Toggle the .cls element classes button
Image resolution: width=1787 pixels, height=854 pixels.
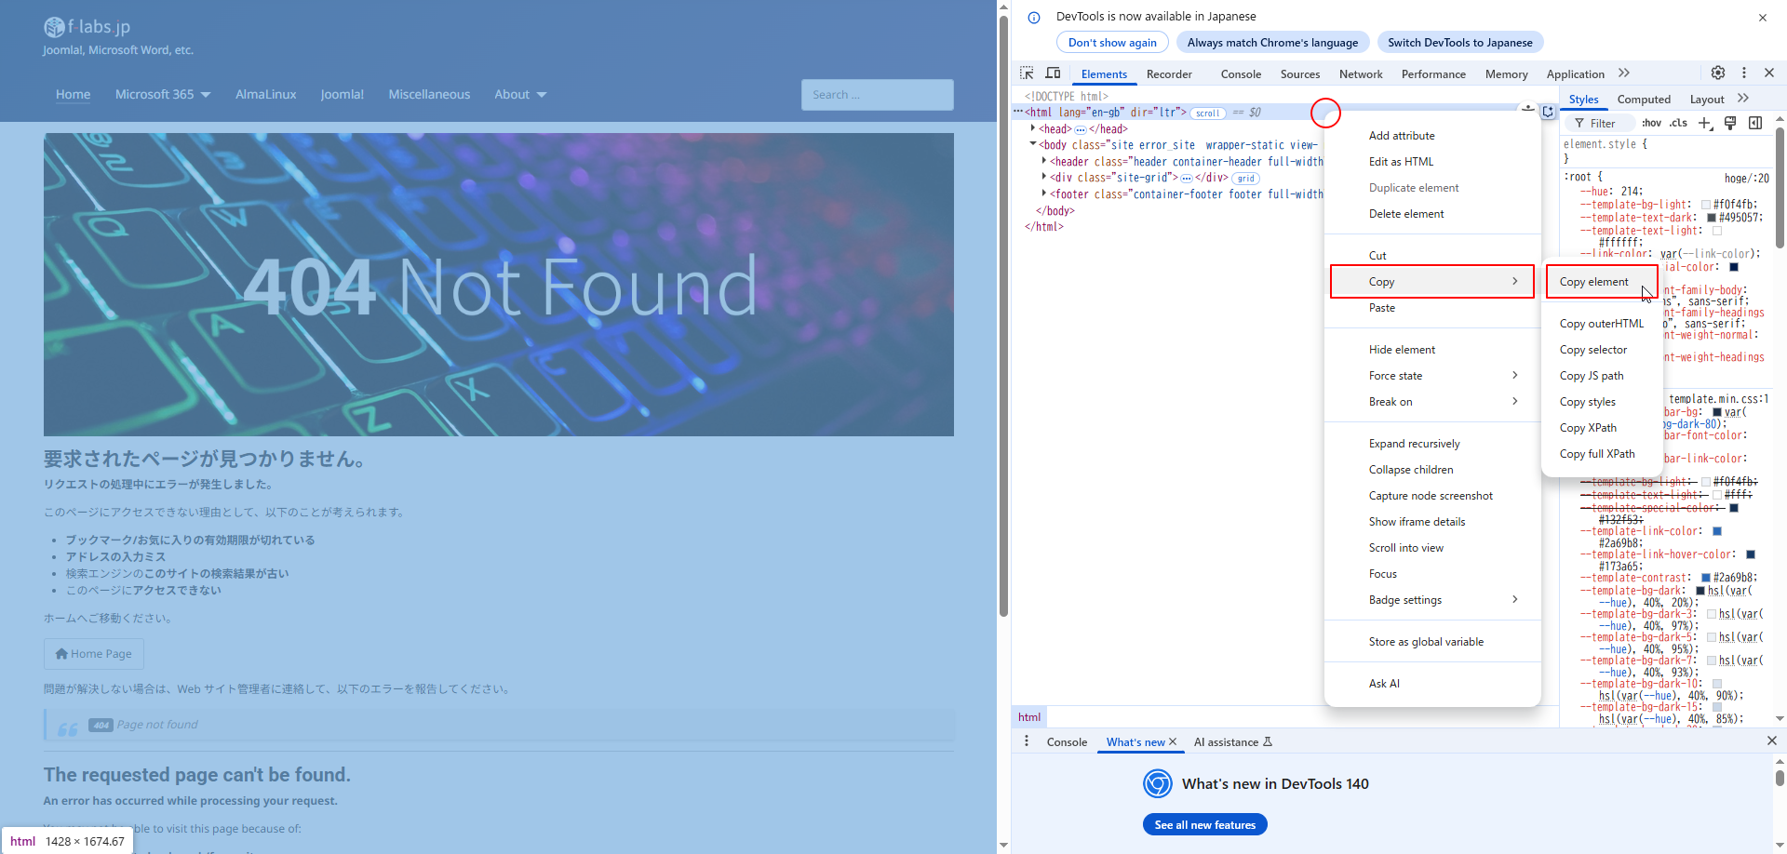(x=1678, y=123)
